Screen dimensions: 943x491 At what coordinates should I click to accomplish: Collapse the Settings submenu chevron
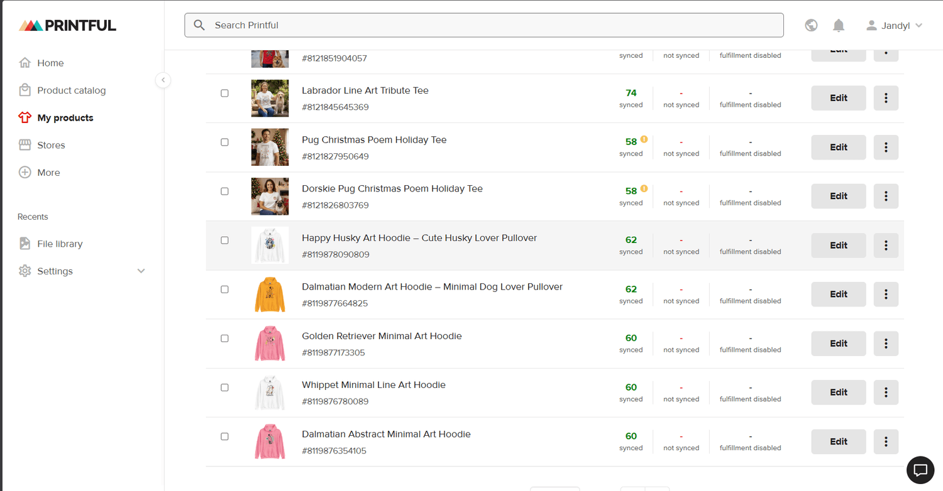pyautogui.click(x=141, y=271)
